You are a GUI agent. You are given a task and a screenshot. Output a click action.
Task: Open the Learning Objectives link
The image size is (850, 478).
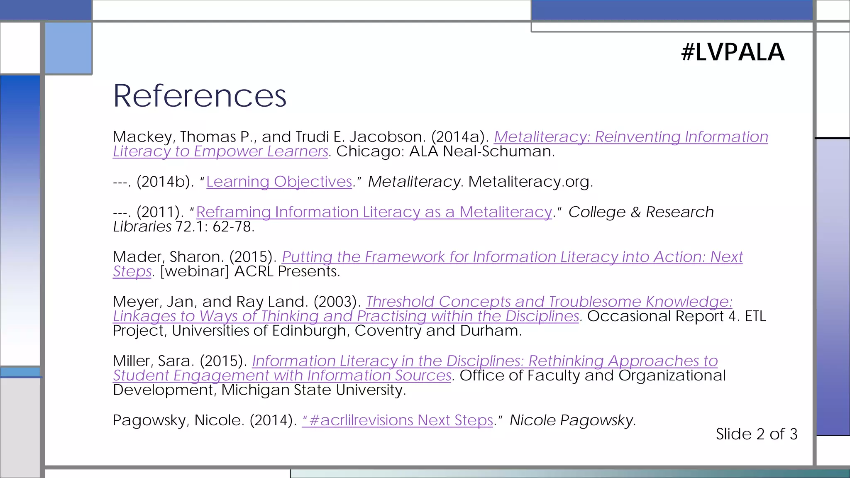tap(279, 181)
